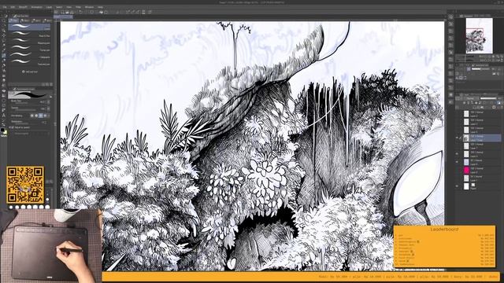Select the Brush tool
The width and height of the screenshot is (504, 283).
[x=4, y=65]
